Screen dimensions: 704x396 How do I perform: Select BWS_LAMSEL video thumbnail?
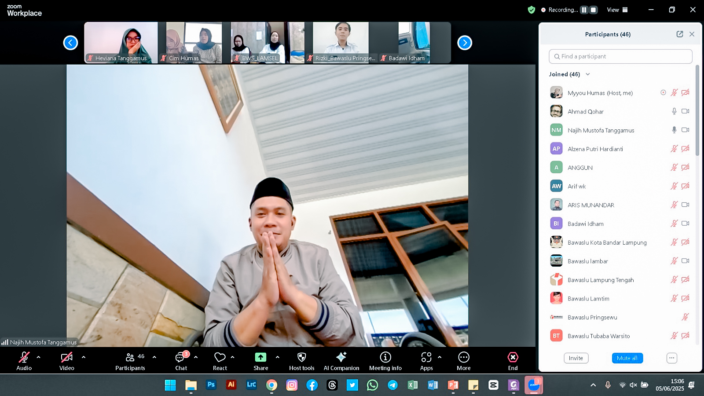pos(268,43)
